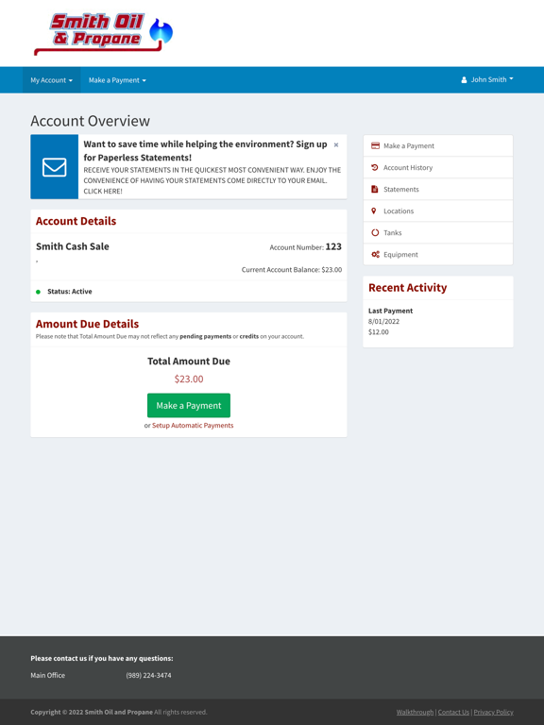Click Current Account Balance $23.00 text
544x725 pixels.
[x=292, y=270]
